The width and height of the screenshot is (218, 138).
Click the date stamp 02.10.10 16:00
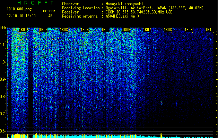21,16
